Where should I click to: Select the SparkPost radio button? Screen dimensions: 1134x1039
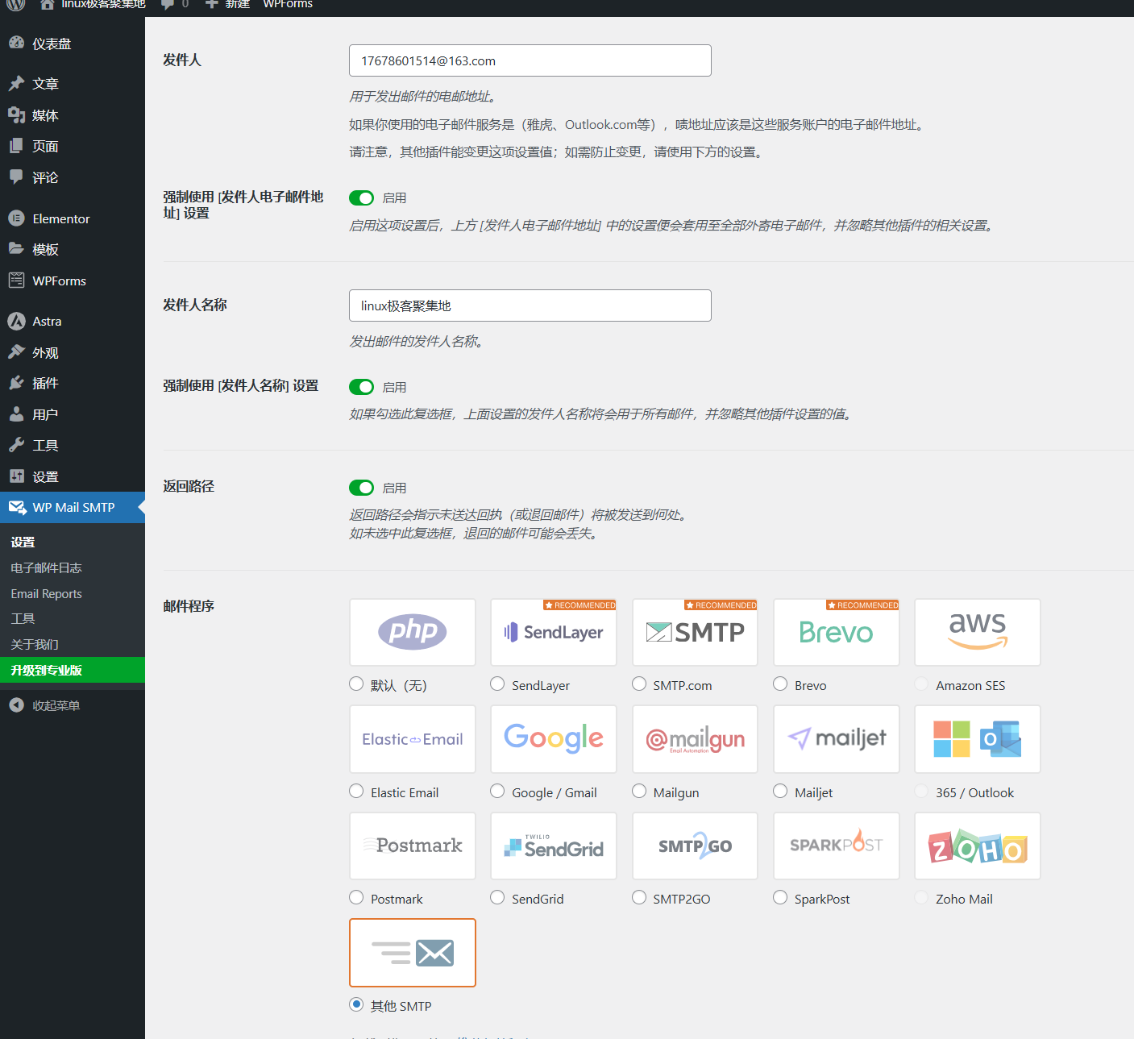point(780,897)
